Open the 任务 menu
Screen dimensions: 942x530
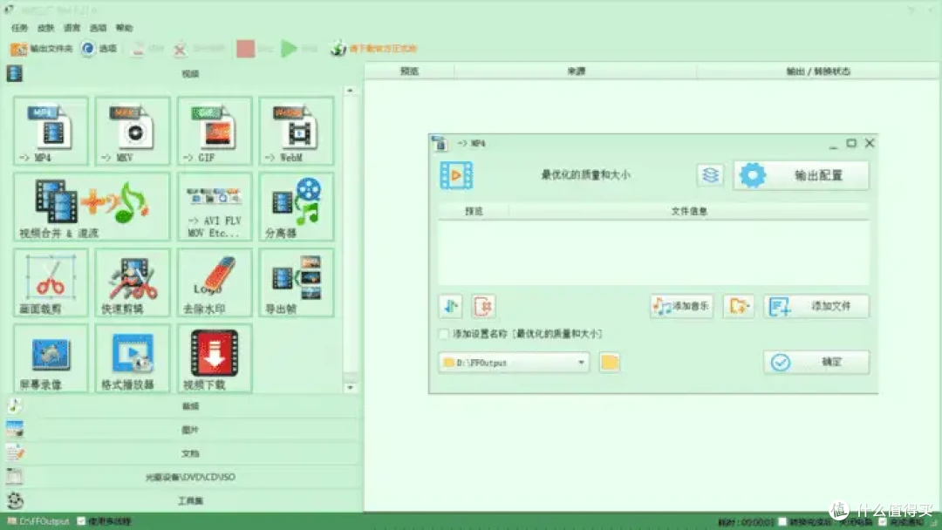click(x=20, y=28)
